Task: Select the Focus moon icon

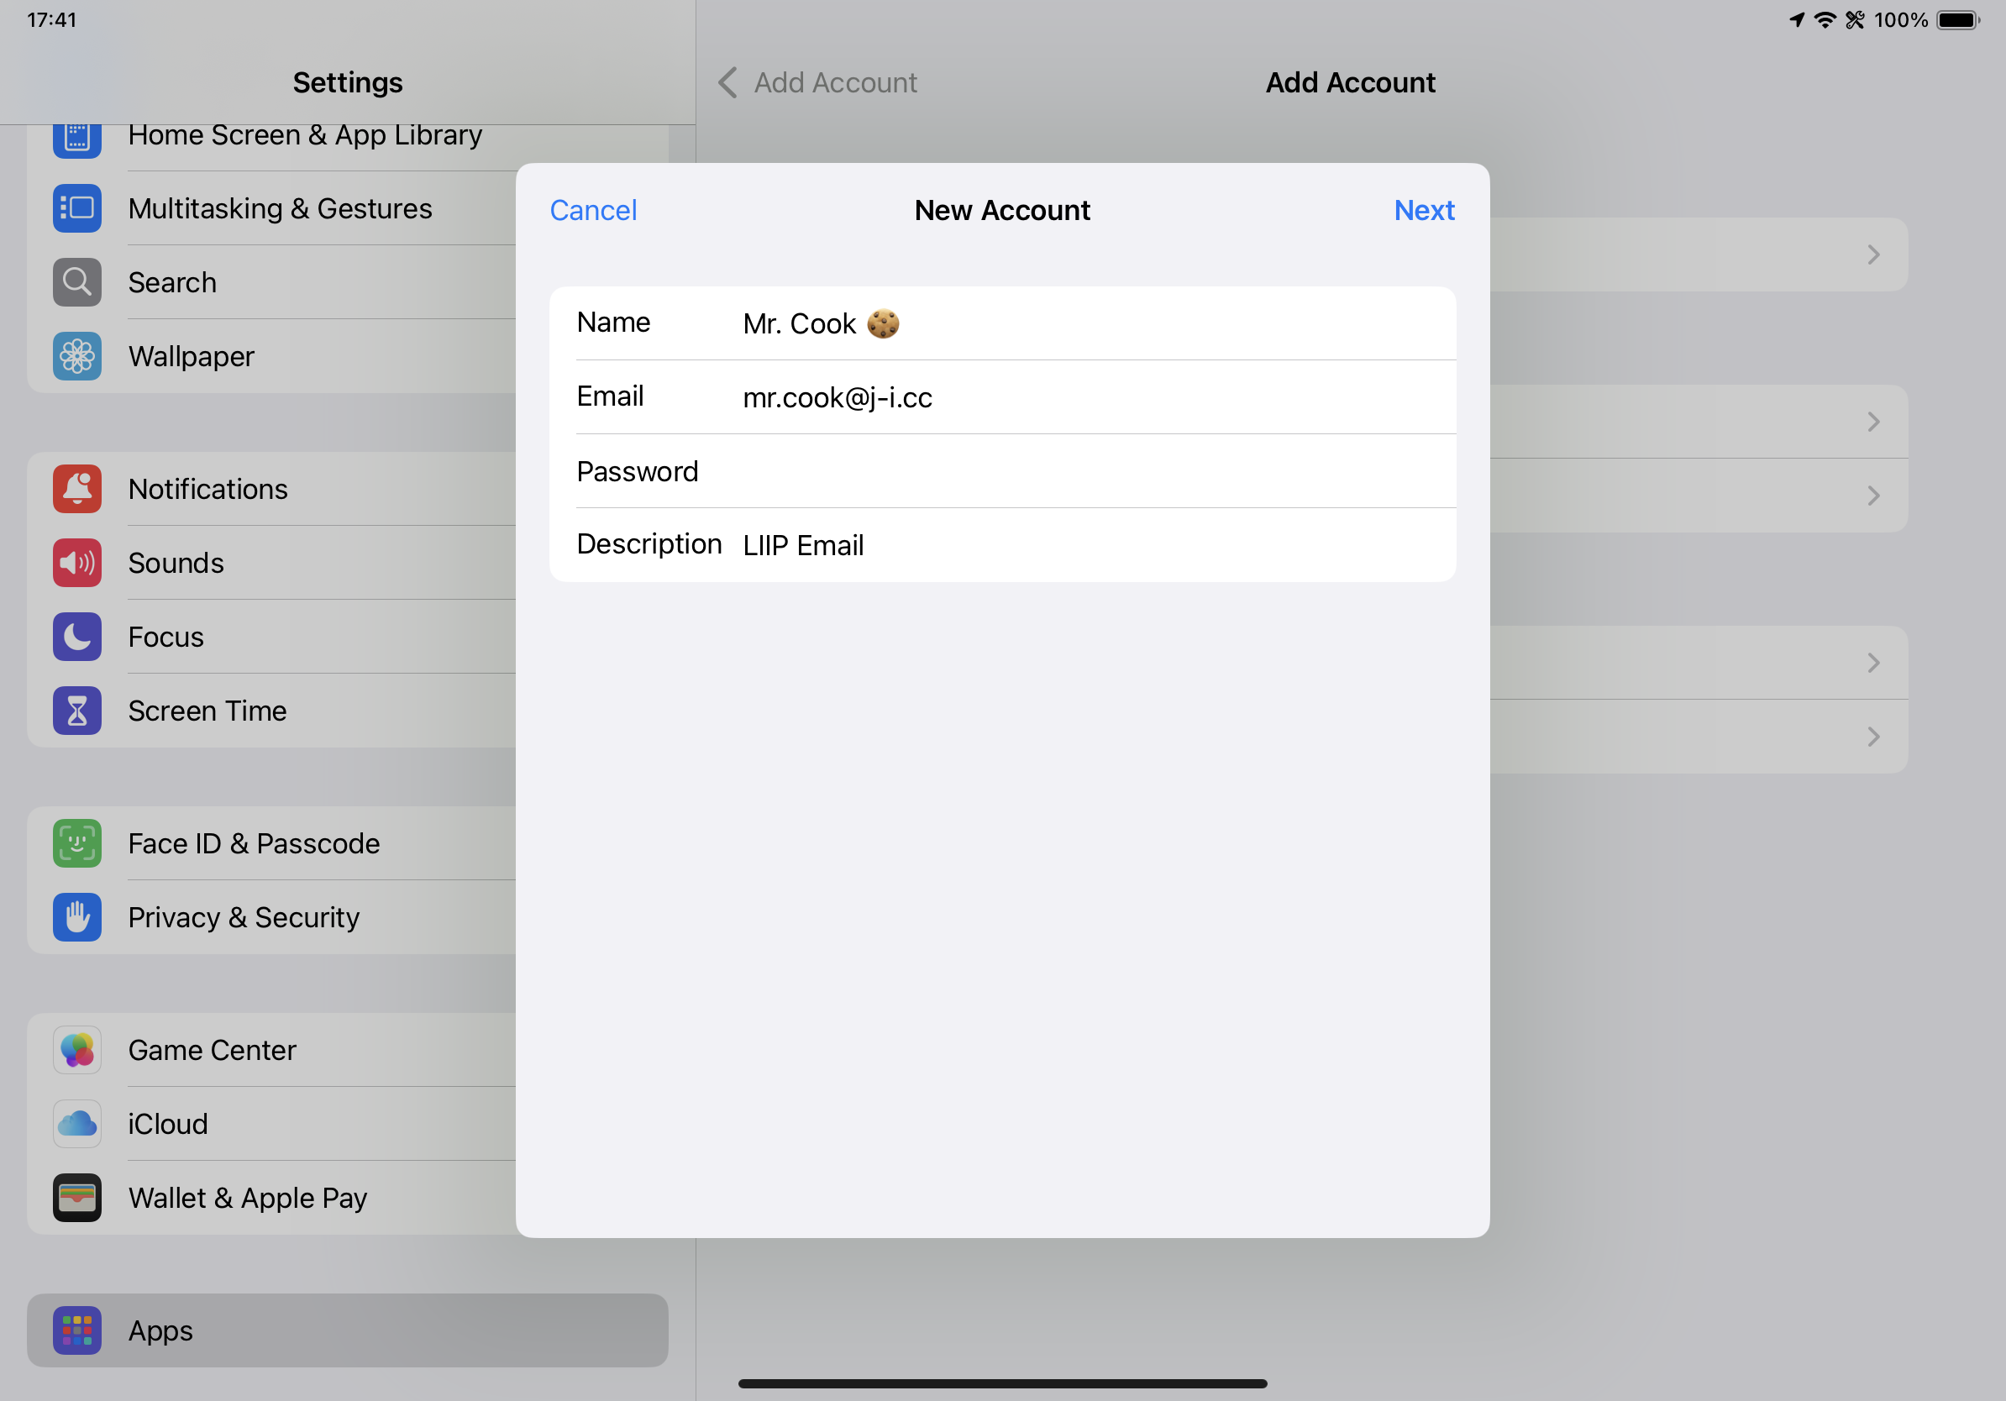Action: tap(77, 637)
